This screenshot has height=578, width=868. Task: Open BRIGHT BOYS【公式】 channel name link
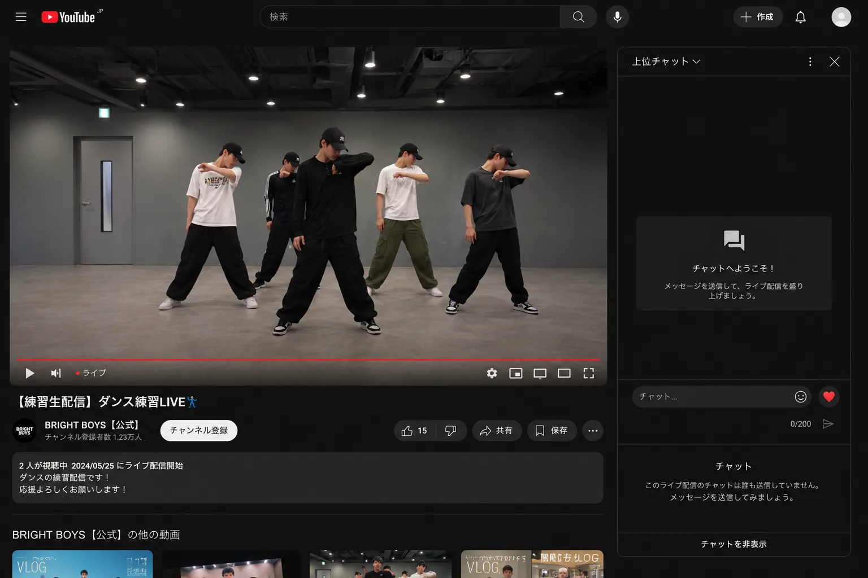92,425
